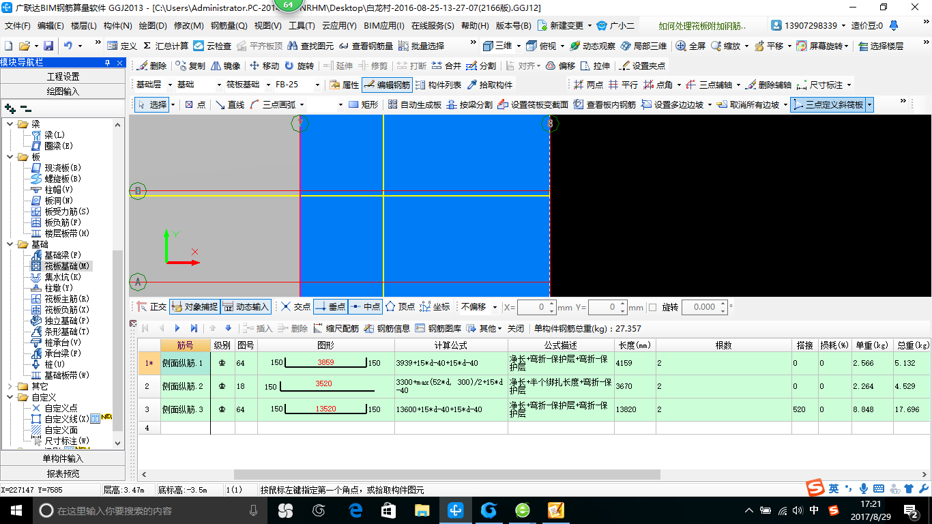Click 缩尺配筋 in rebar table toolbar

[x=336, y=328]
